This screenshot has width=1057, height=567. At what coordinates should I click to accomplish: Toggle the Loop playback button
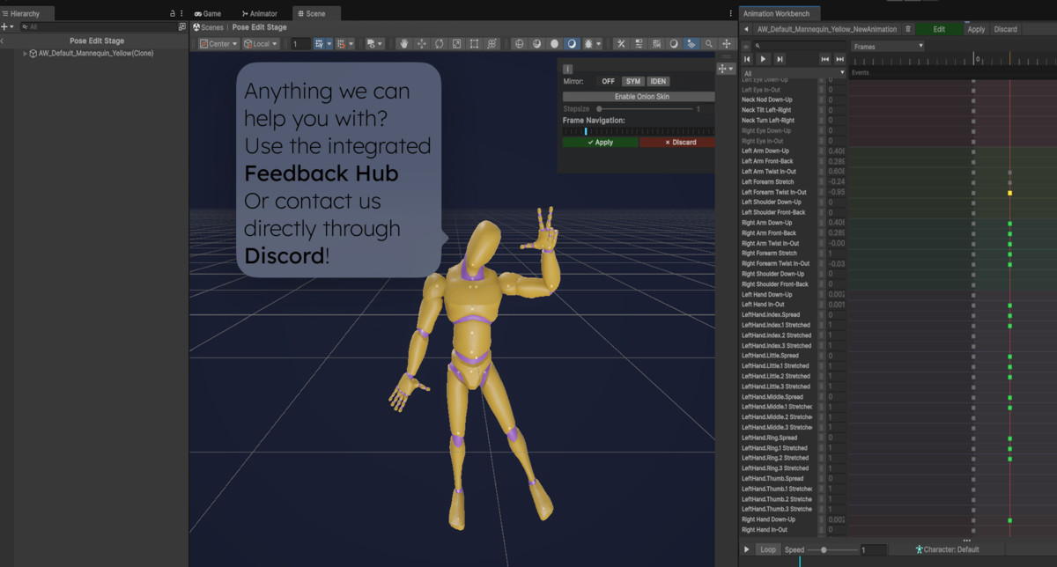pyautogui.click(x=768, y=549)
